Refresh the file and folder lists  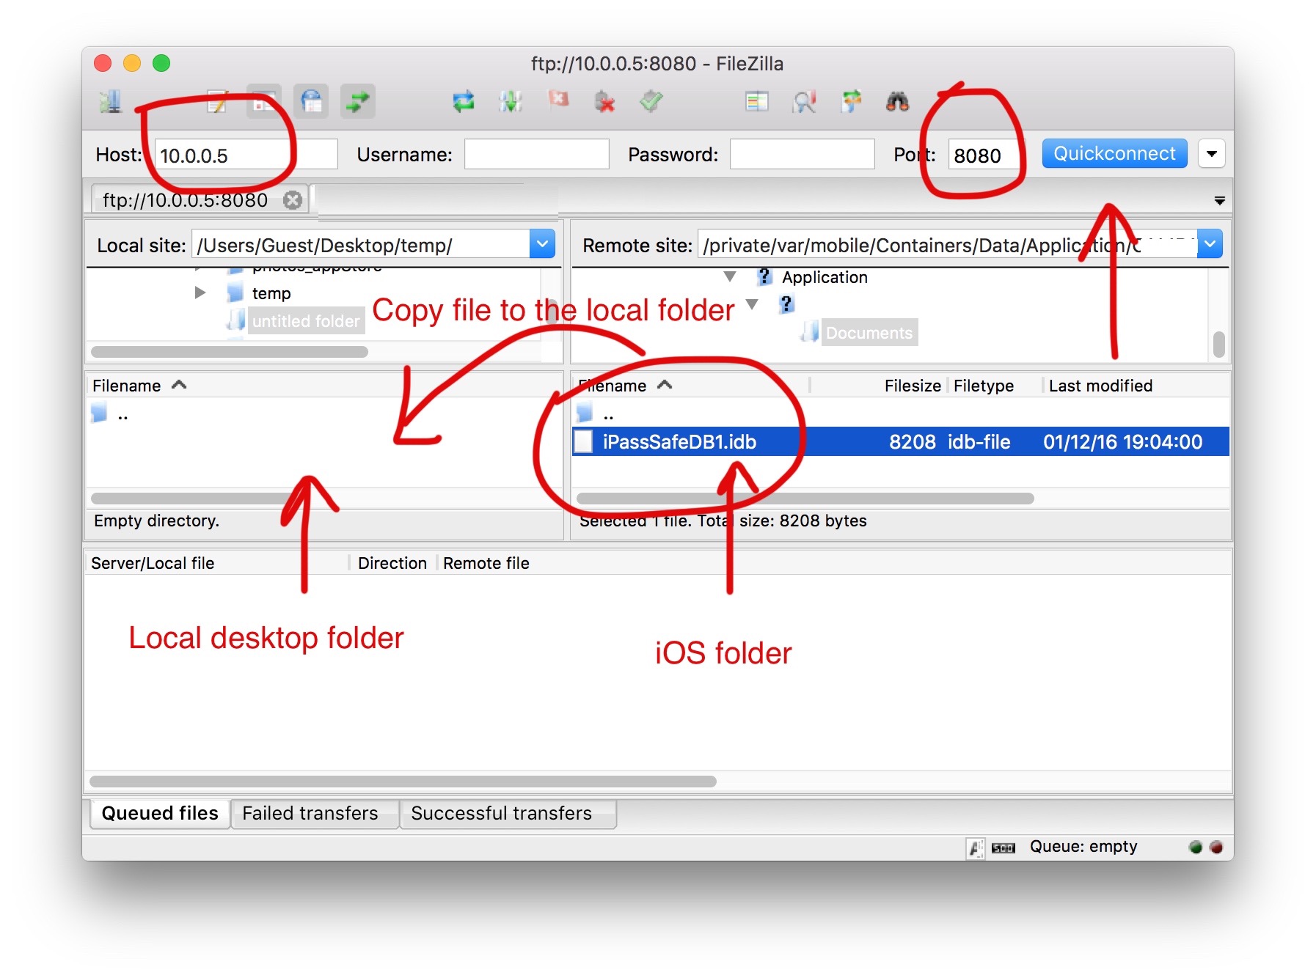[464, 101]
